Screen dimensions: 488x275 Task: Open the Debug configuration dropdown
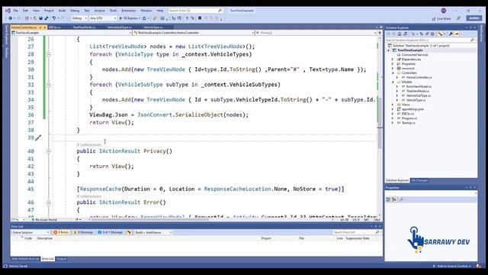point(79,18)
